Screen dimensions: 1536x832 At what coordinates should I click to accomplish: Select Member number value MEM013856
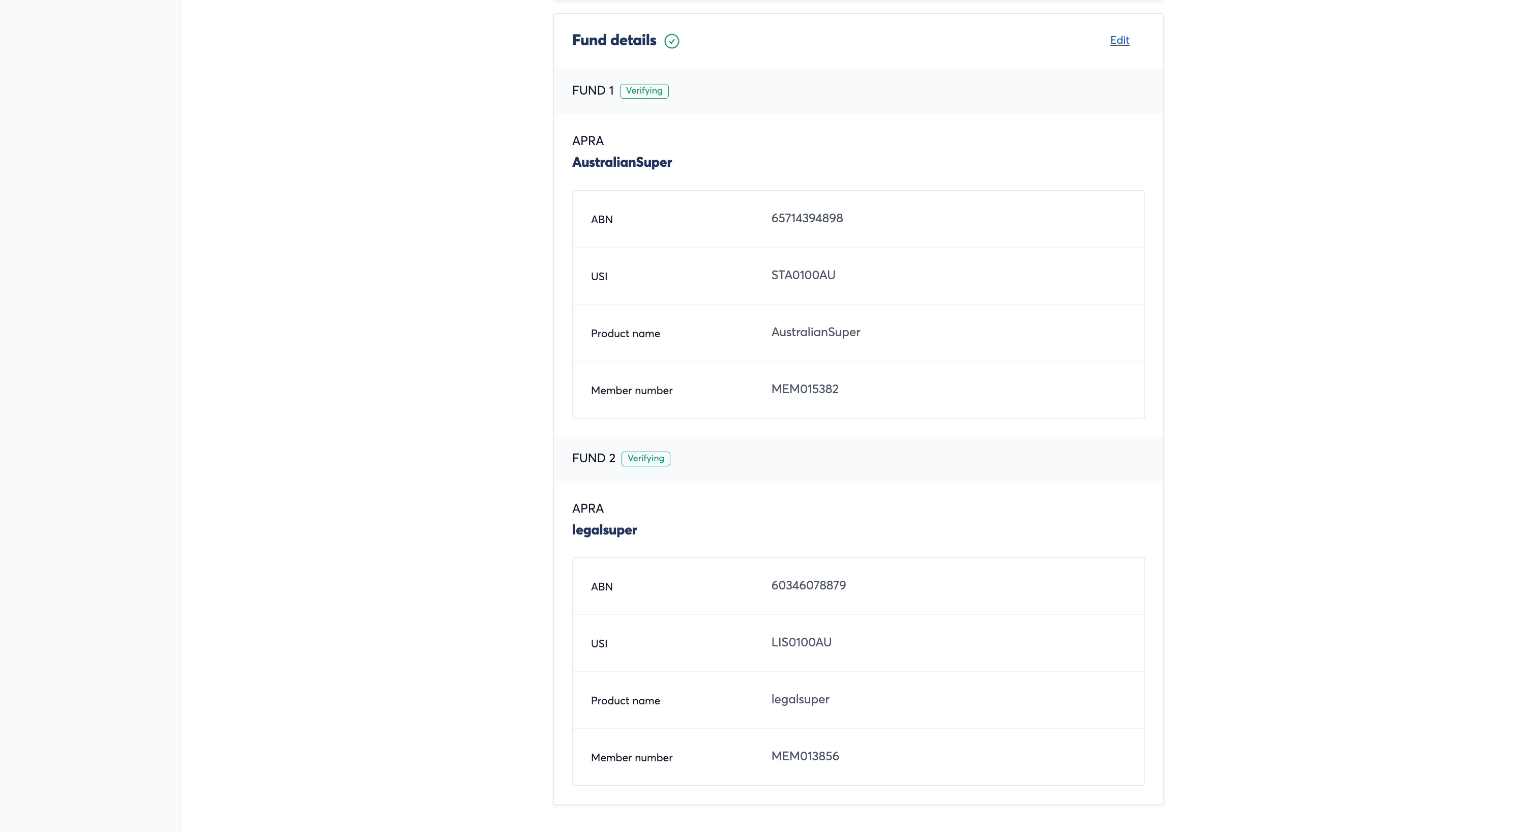pos(805,756)
